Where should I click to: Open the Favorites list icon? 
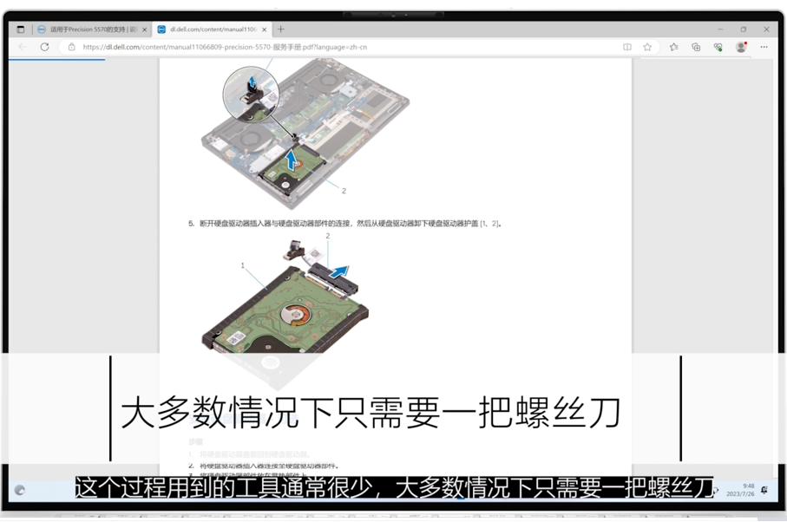click(x=674, y=47)
